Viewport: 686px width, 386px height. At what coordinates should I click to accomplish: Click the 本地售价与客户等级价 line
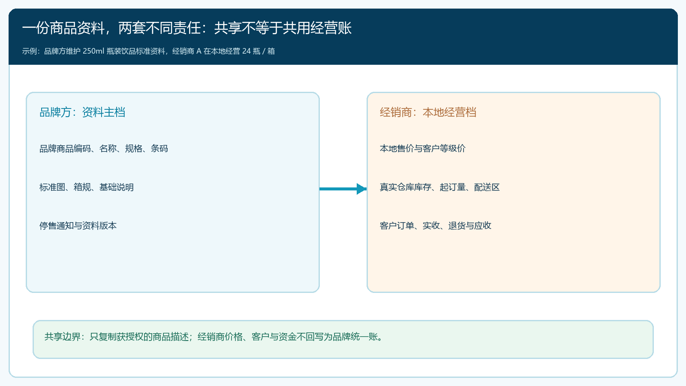[423, 148]
